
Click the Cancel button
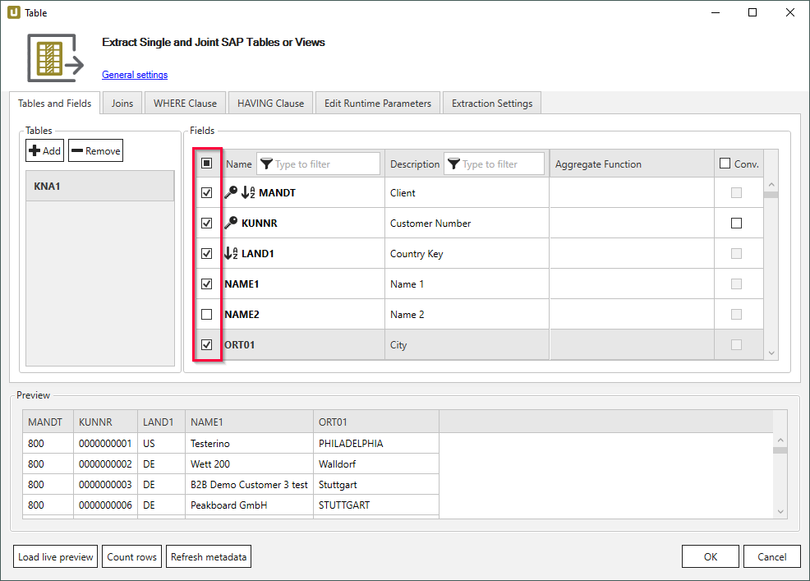click(771, 556)
